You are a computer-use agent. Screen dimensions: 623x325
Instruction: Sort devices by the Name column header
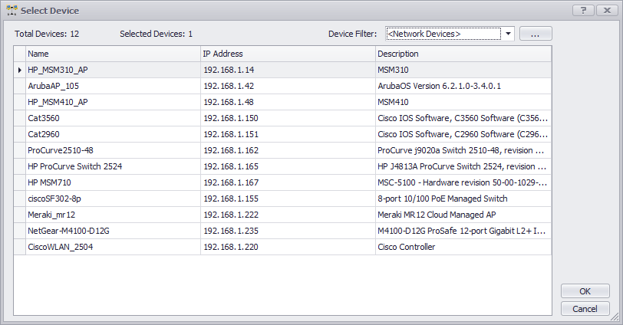click(x=114, y=54)
